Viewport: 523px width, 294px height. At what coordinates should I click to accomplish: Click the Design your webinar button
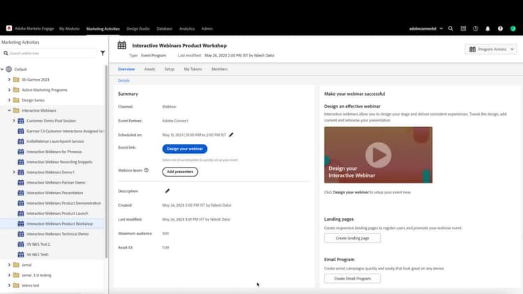tap(185, 149)
